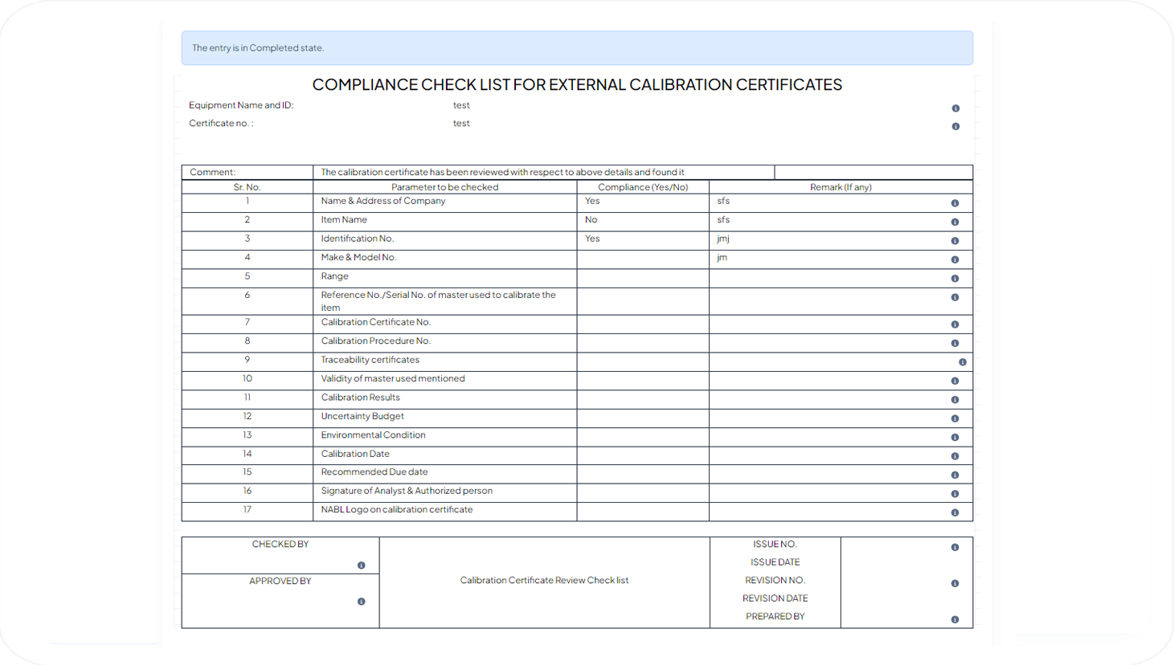
Task: Click info icon next to REVISION NO.
Action: [955, 584]
